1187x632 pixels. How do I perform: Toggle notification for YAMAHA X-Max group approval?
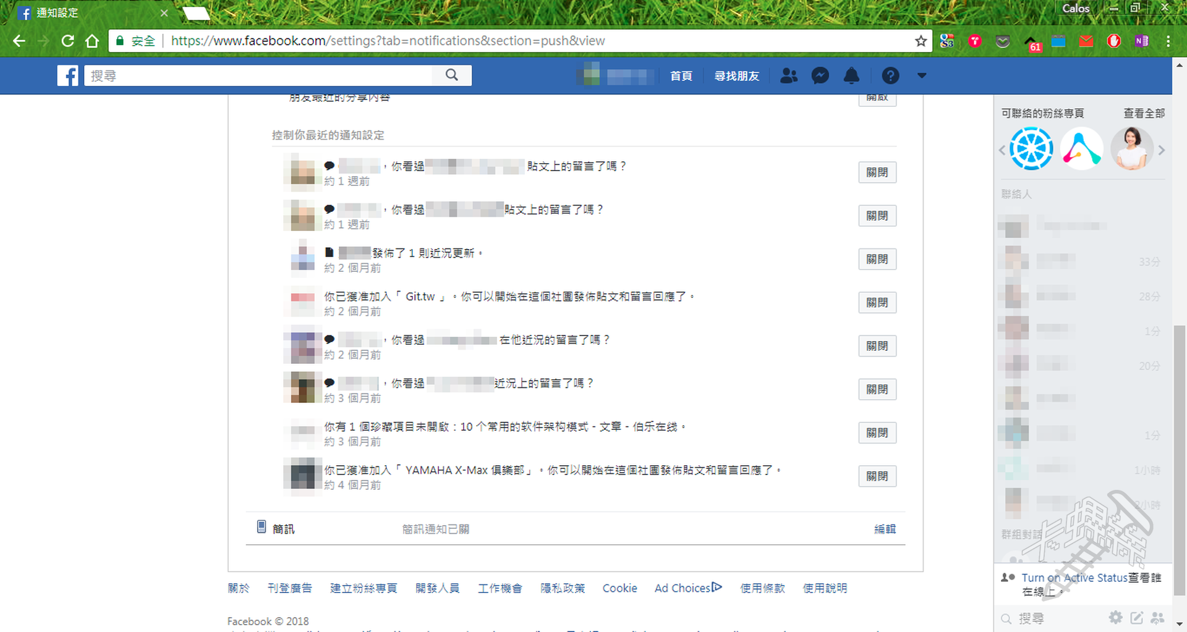877,476
